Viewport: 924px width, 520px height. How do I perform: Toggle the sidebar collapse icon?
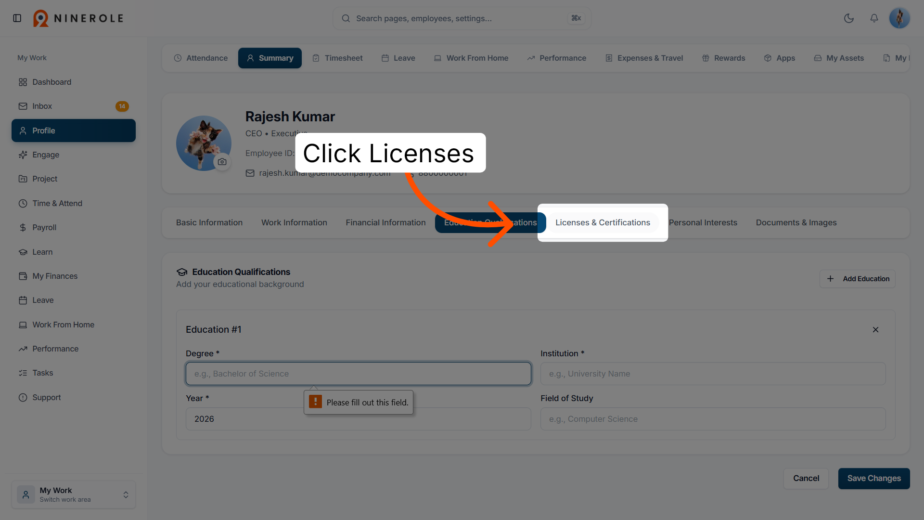click(x=17, y=18)
